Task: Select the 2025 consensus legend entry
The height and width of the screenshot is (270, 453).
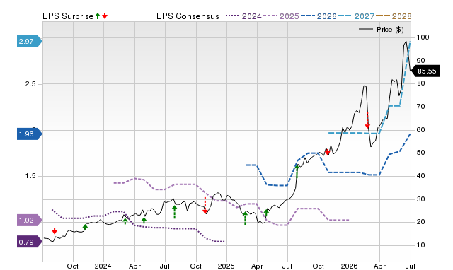Action: 281,16
